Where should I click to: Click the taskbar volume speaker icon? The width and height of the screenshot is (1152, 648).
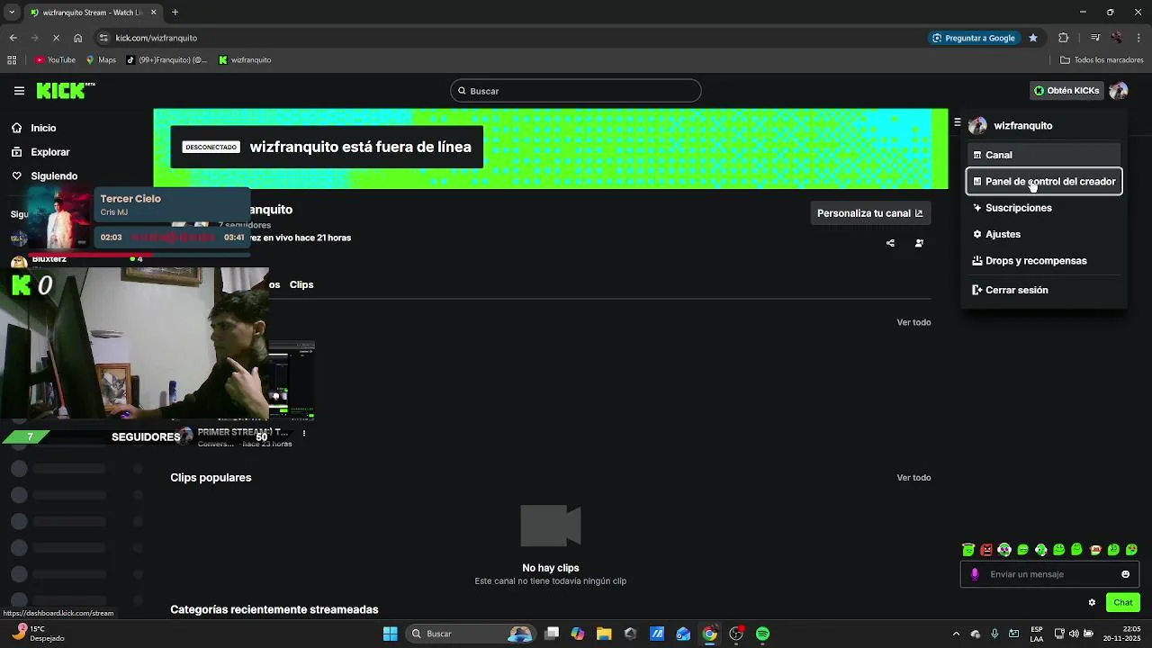(x=1074, y=634)
